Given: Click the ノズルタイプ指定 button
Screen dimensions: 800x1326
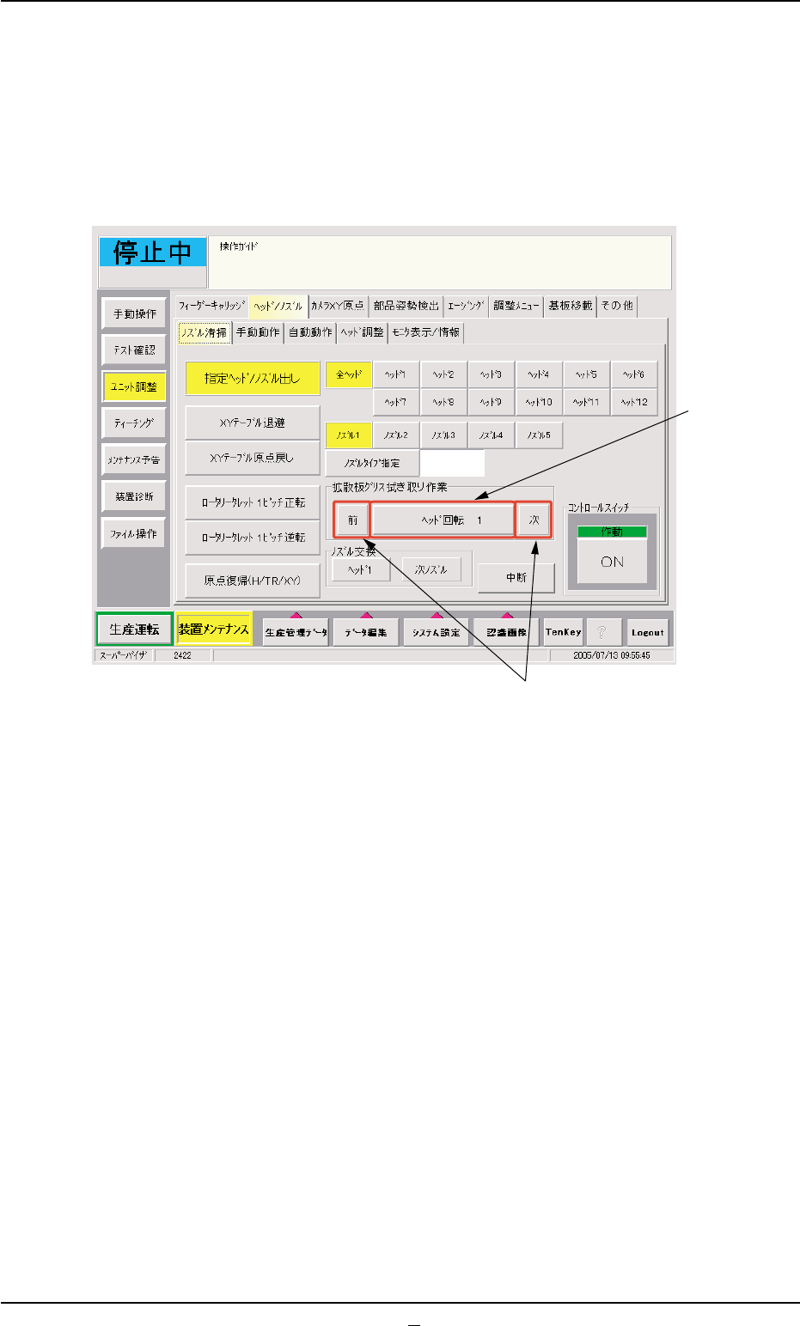Looking at the screenshot, I should pyautogui.click(x=372, y=463).
